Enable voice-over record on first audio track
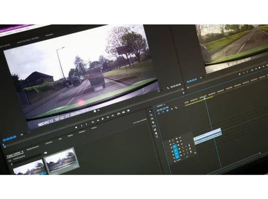268x199 pixels. click(189, 145)
